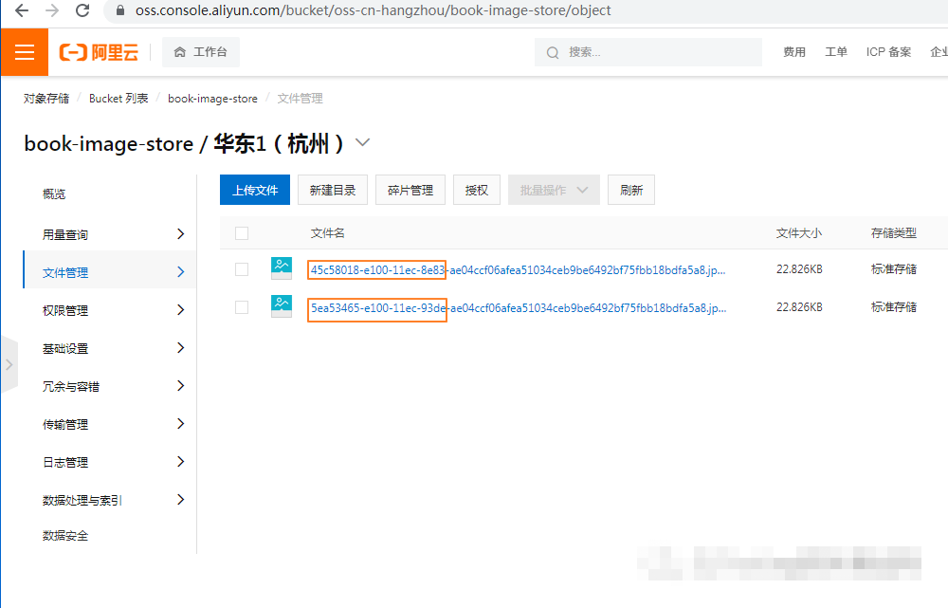Click the collapsed panel arrow on the left edge
Viewport: 948px width, 608px height.
9,363
